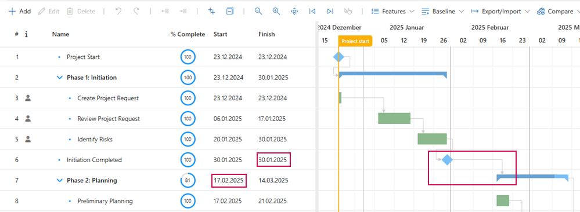
Task: Click the # column header
Action: [x=17, y=34]
